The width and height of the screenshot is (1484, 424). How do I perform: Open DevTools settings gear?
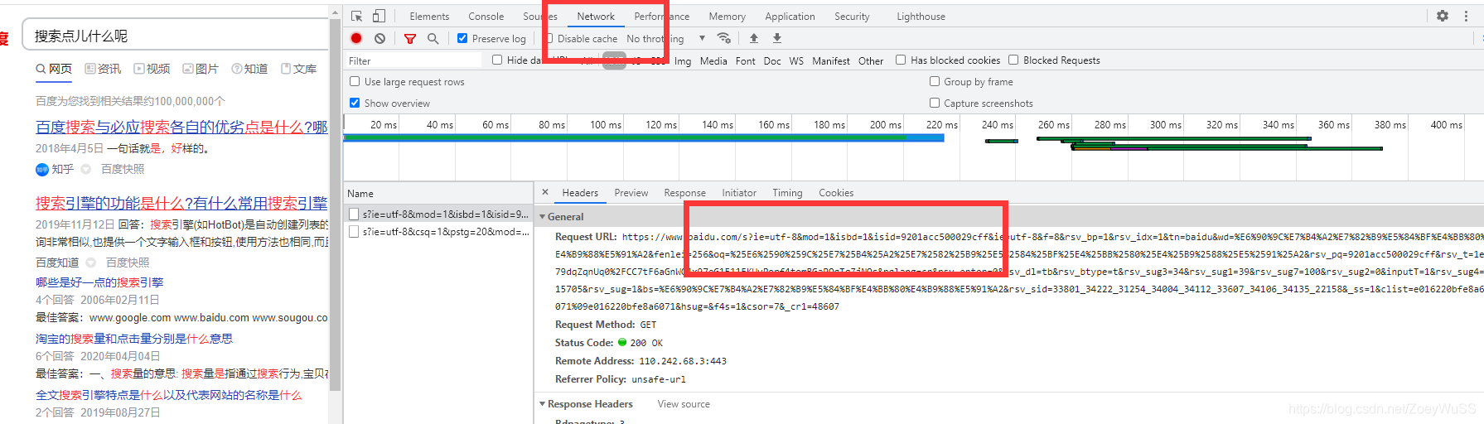click(x=1443, y=16)
